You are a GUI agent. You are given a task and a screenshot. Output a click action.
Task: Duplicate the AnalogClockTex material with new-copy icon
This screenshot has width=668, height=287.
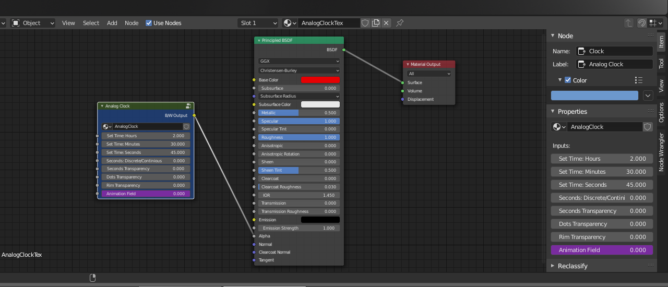coord(376,23)
